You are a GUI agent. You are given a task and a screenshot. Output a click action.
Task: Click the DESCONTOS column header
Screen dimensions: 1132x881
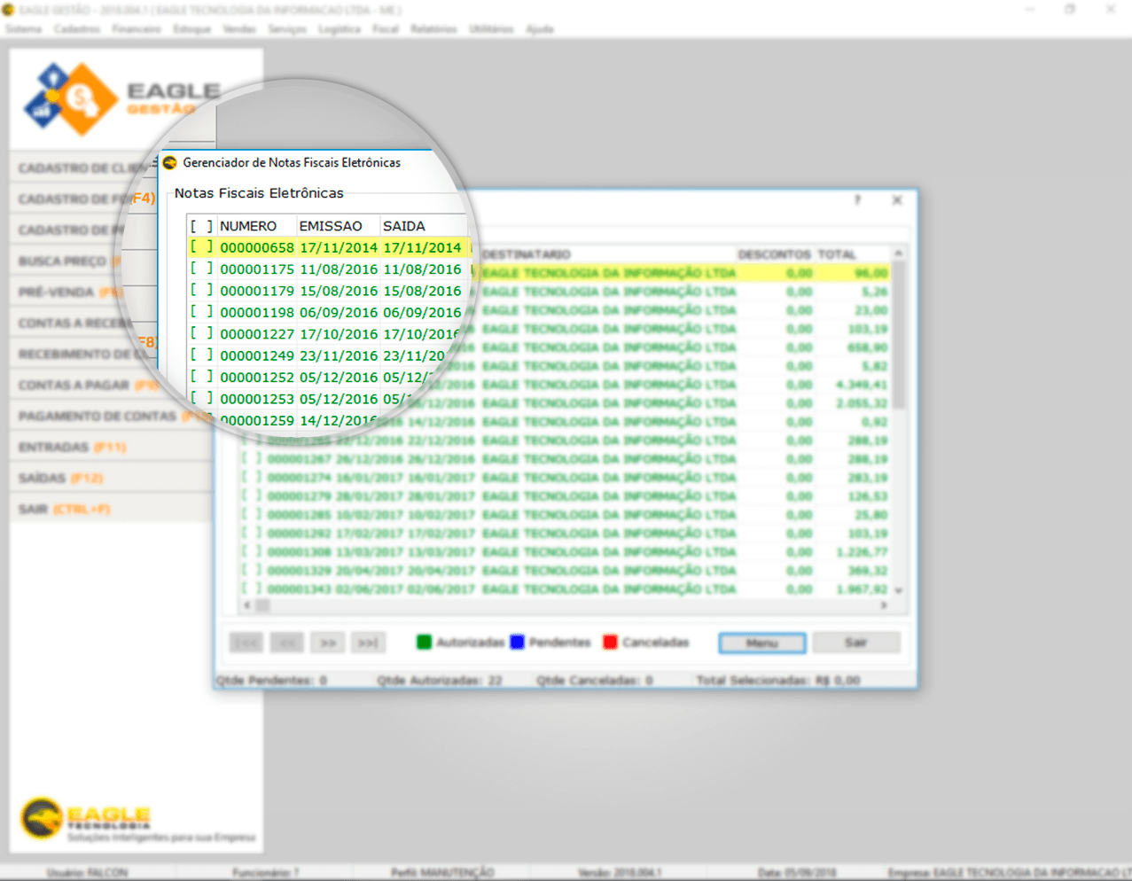coord(775,254)
